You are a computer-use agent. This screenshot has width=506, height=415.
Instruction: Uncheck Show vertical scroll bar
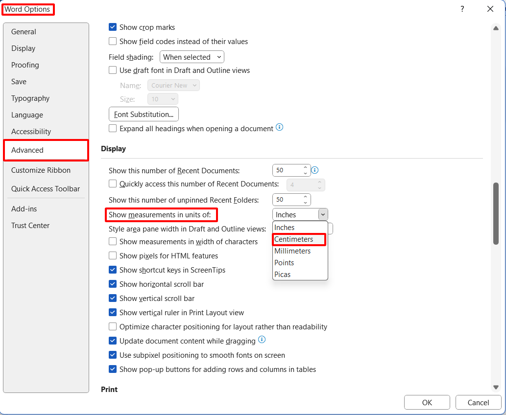pyautogui.click(x=113, y=298)
